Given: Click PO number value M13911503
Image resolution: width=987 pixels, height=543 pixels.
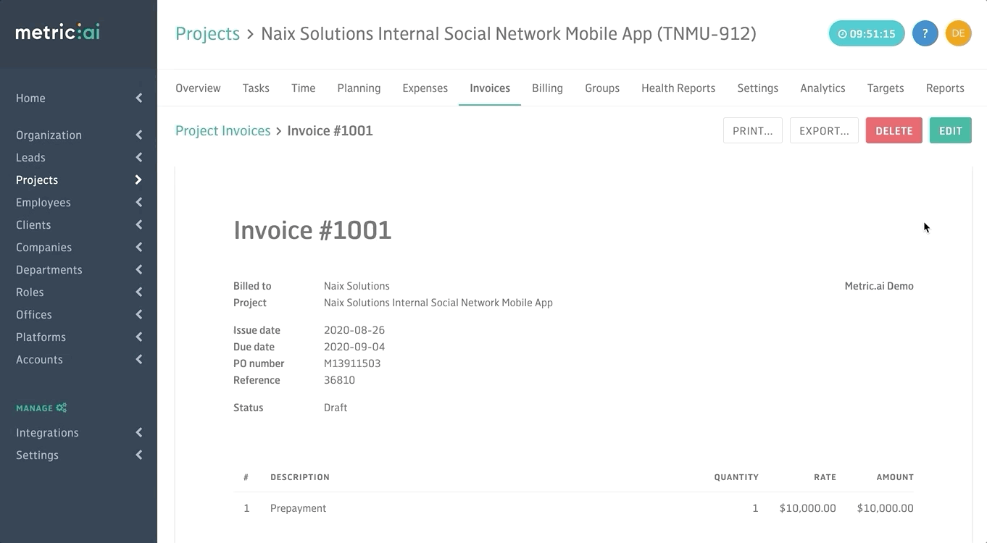Looking at the screenshot, I should (352, 363).
